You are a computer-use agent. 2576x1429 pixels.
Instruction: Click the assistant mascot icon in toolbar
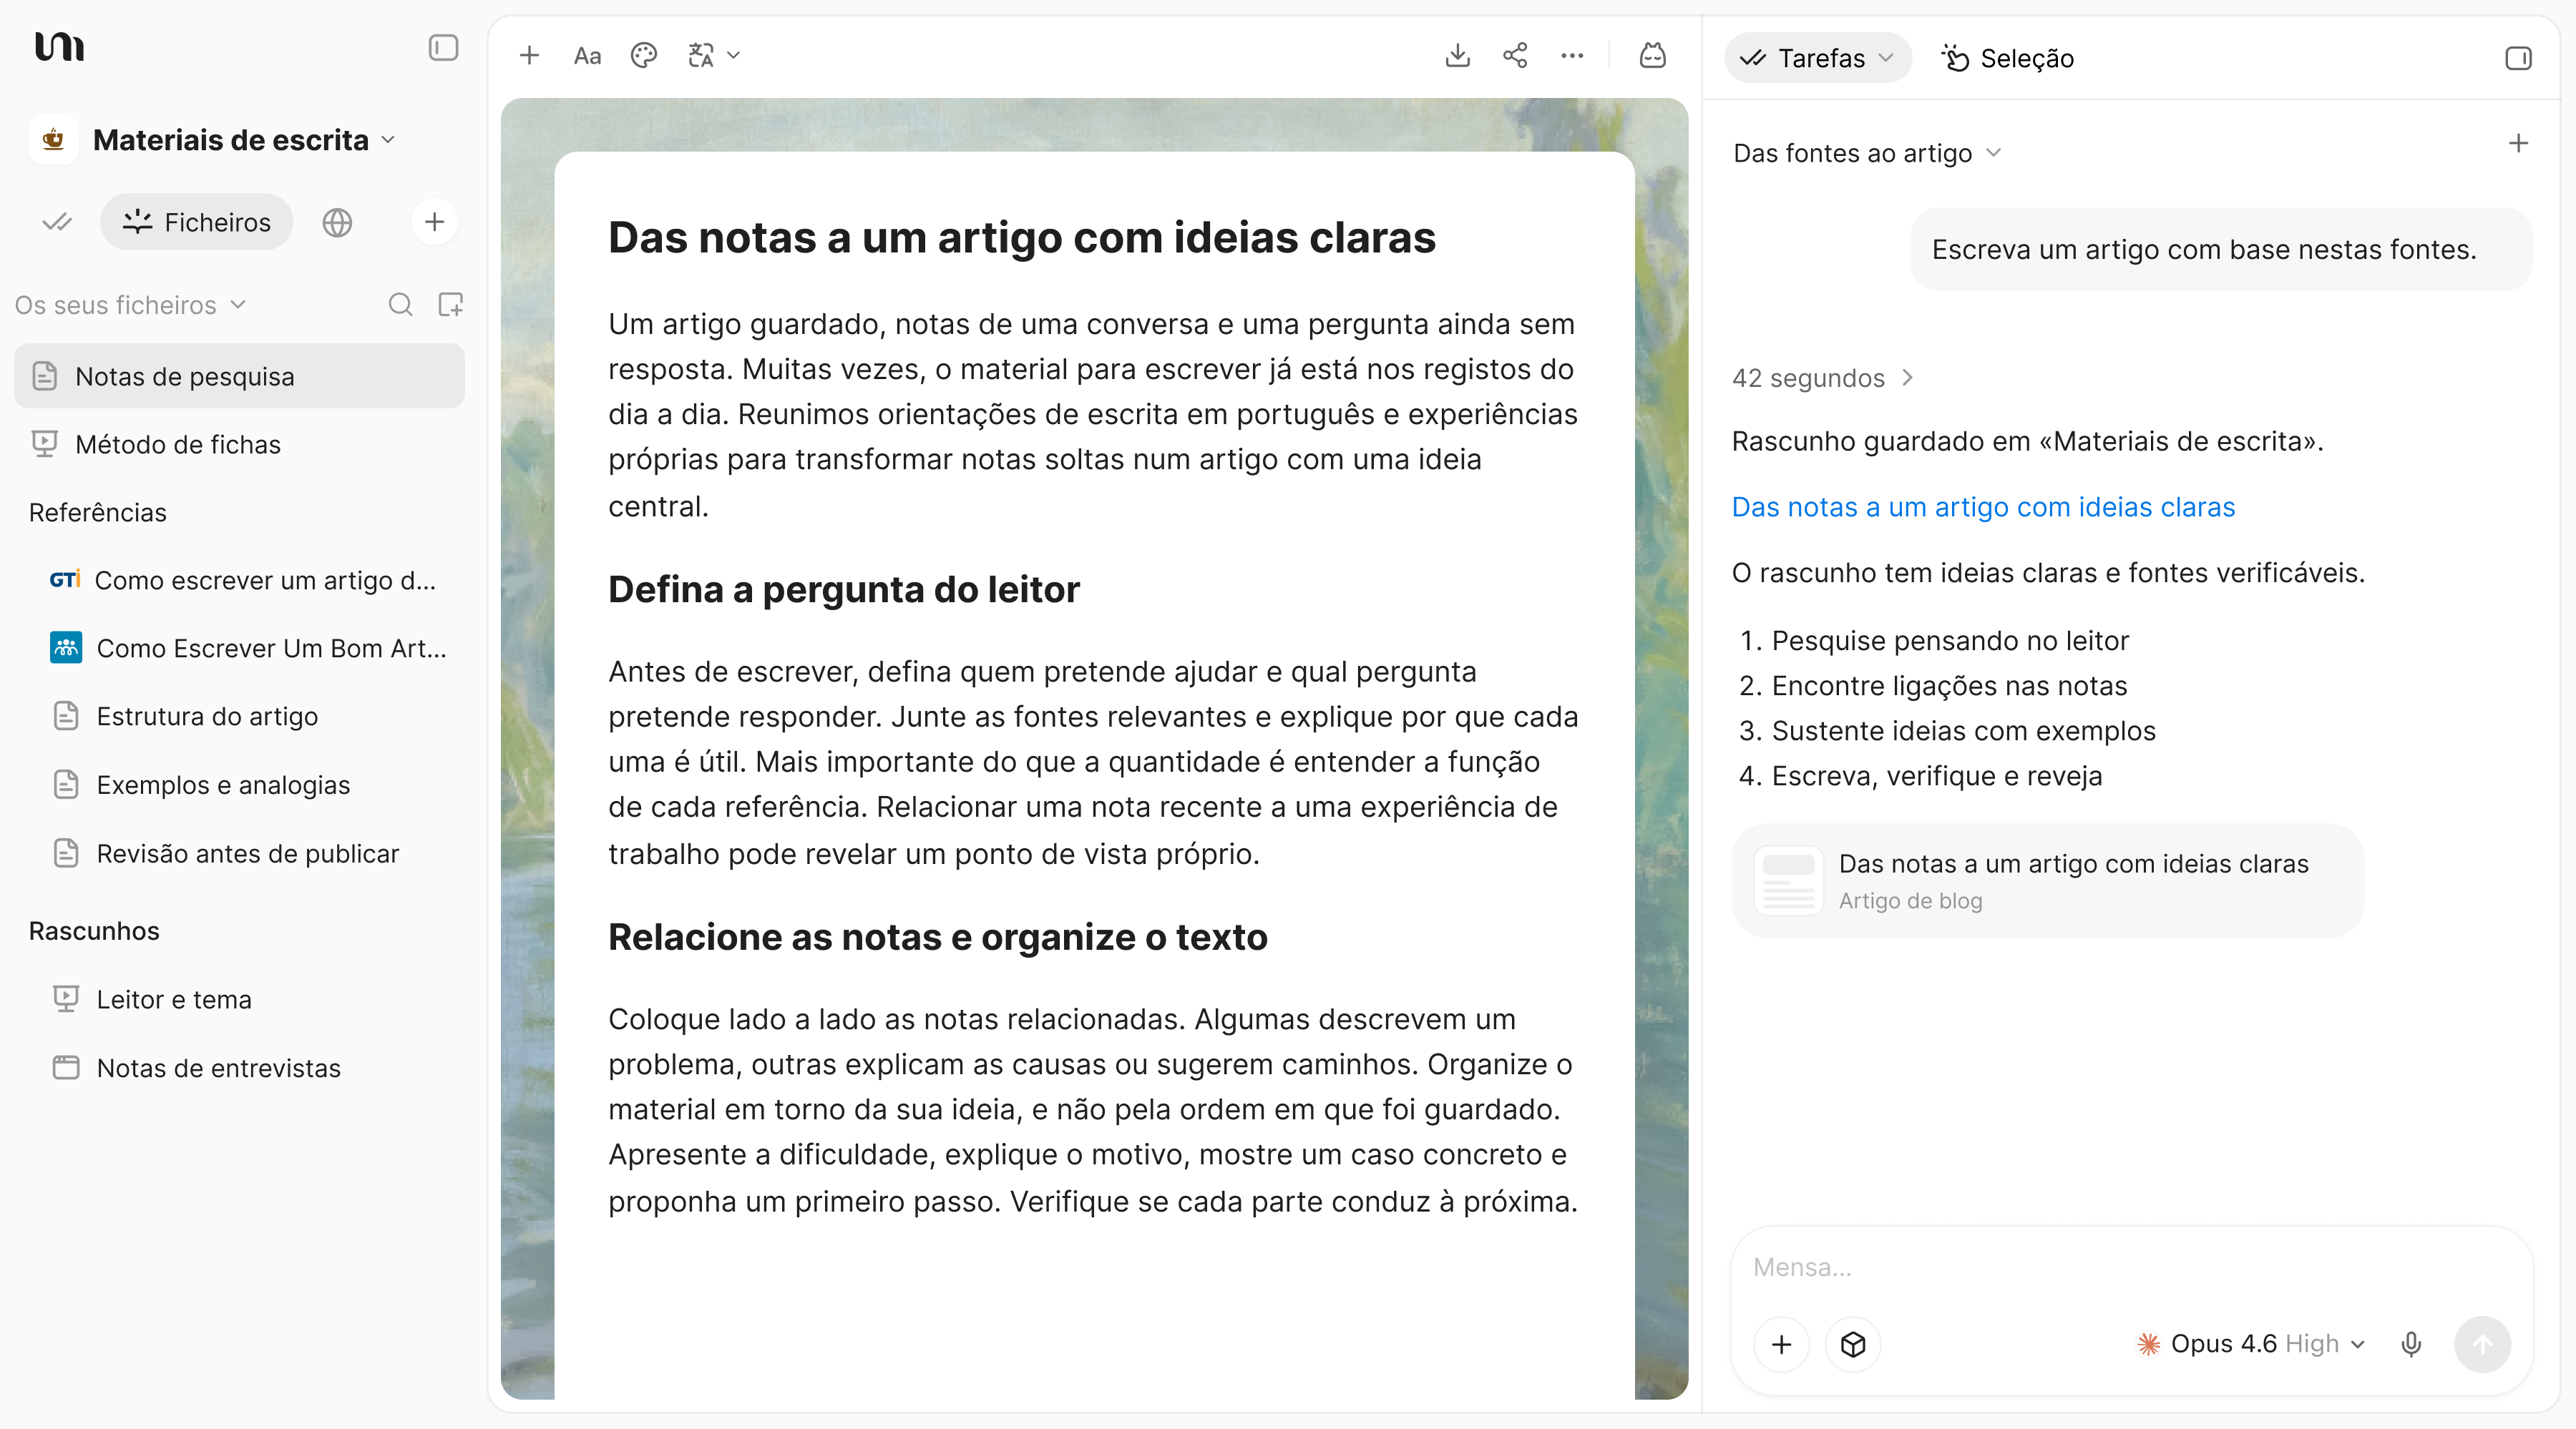click(x=1652, y=56)
